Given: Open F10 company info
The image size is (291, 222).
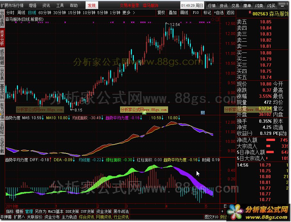Looking at the screenshot, I should coord(196,12).
